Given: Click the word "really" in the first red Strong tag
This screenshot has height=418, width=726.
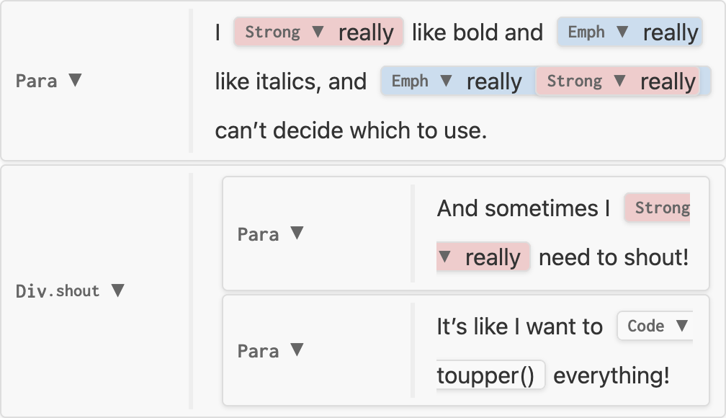Looking at the screenshot, I should 366,32.
